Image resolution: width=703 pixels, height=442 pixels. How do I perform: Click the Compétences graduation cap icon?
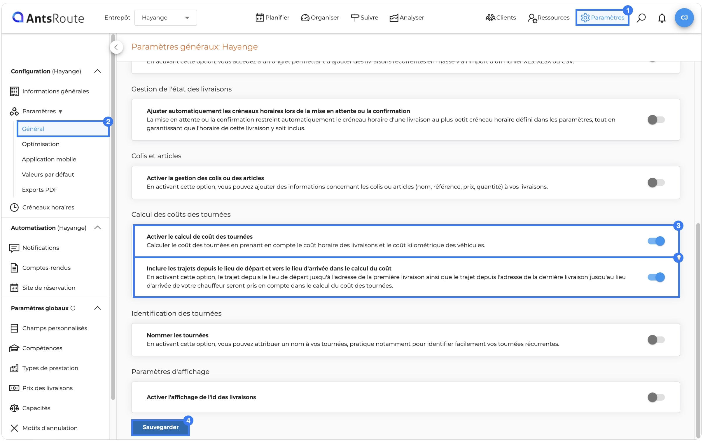coord(14,348)
